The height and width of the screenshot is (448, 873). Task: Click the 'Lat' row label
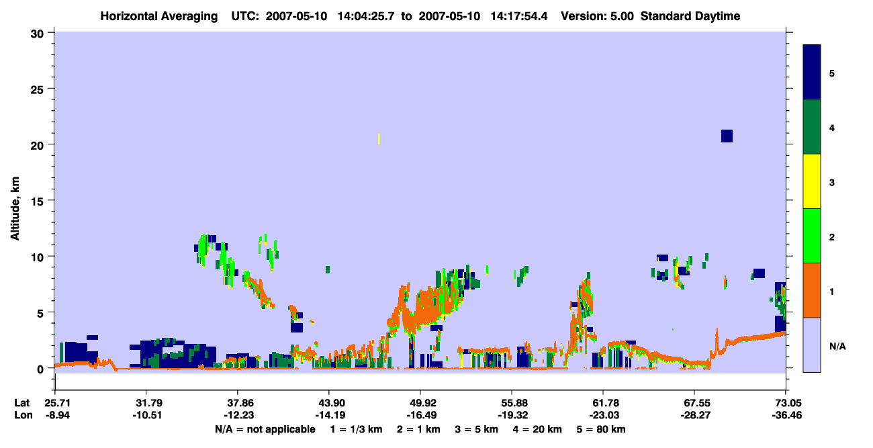pyautogui.click(x=21, y=403)
